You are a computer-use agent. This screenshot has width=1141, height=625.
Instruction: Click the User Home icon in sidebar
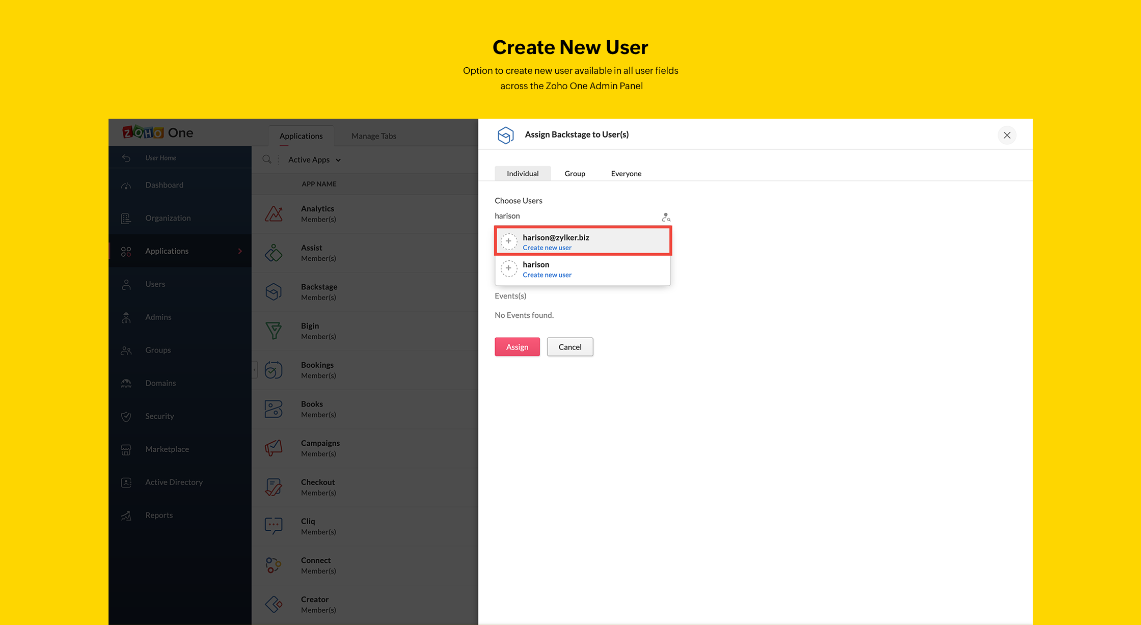pyautogui.click(x=126, y=157)
